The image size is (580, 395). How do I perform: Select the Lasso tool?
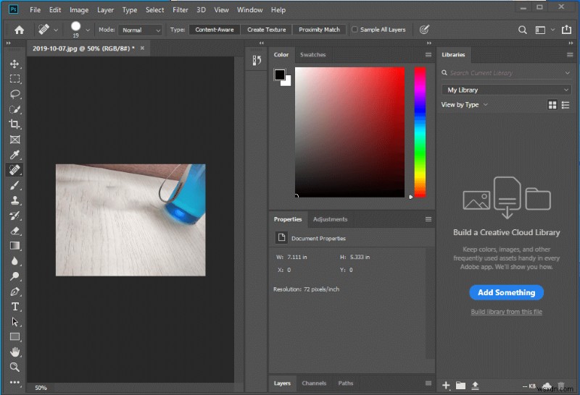14,94
